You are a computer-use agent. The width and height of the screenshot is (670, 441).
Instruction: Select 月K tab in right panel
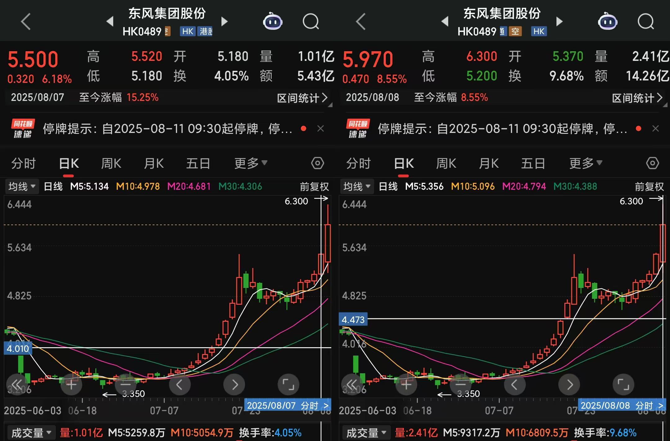(x=489, y=163)
